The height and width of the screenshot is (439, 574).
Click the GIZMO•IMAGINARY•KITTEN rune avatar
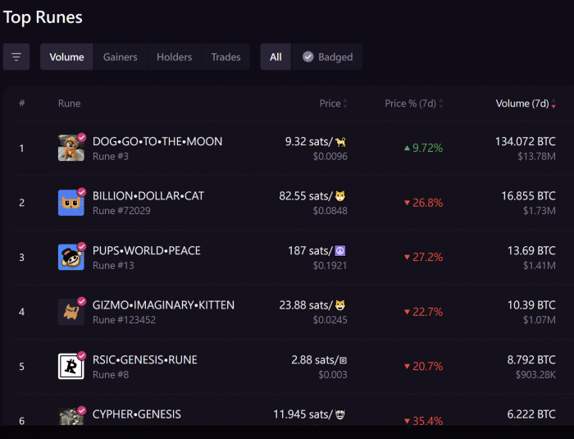coord(71,312)
